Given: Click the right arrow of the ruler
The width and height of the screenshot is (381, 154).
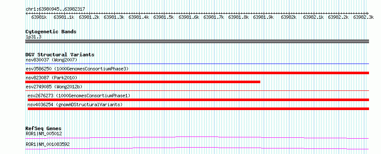Looking at the screenshot, I should tap(367, 13).
